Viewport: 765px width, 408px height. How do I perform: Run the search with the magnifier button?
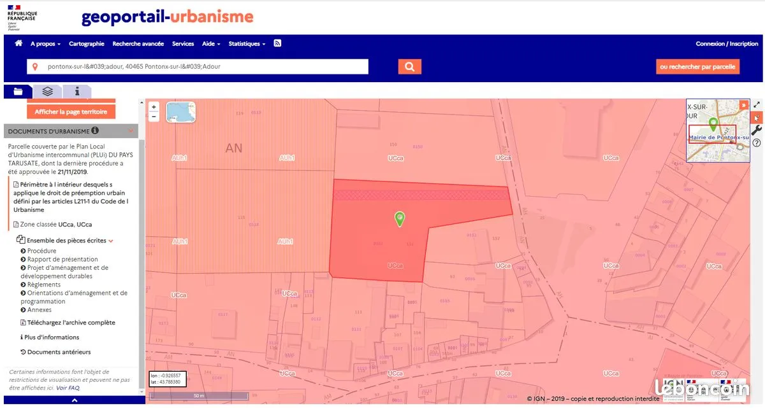click(409, 66)
